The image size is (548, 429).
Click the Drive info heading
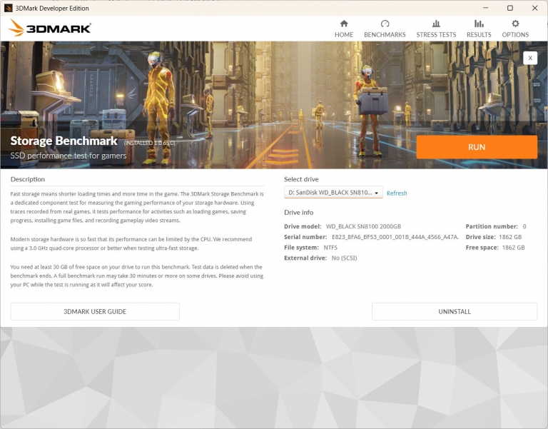(x=298, y=212)
